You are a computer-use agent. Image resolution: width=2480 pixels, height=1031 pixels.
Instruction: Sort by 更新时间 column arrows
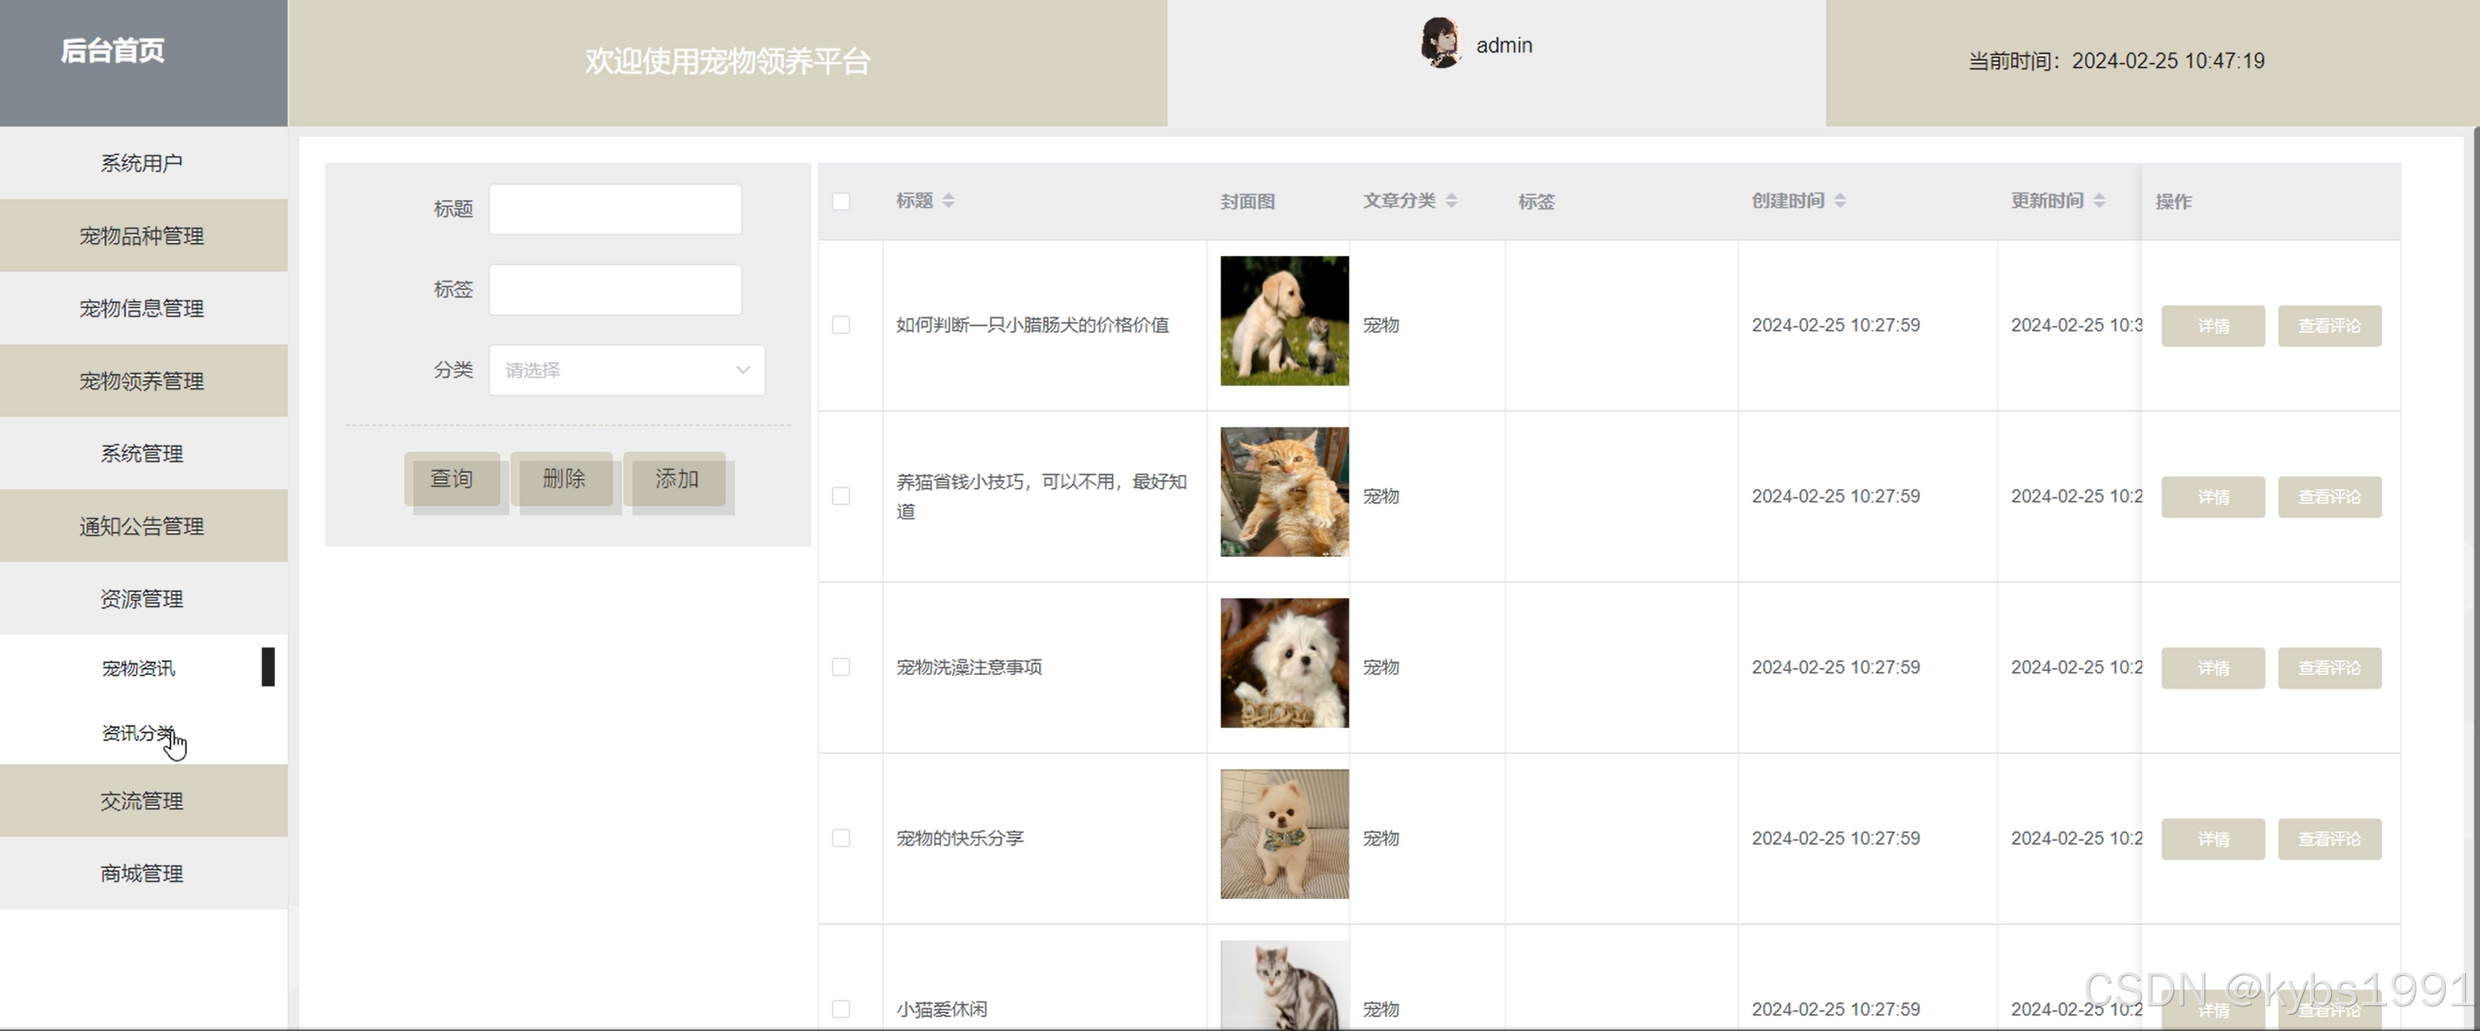click(x=2100, y=200)
